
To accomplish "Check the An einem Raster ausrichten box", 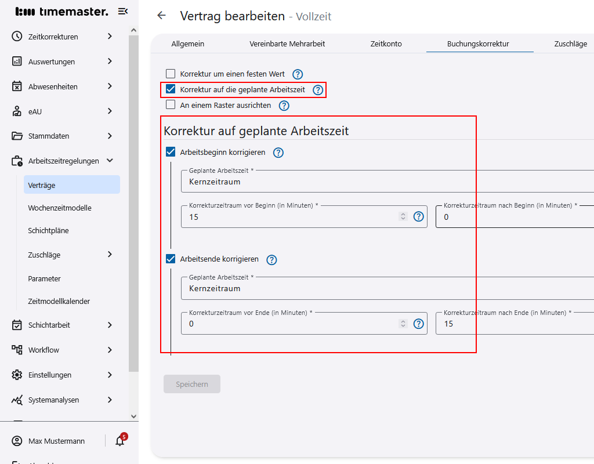I will pyautogui.click(x=171, y=105).
